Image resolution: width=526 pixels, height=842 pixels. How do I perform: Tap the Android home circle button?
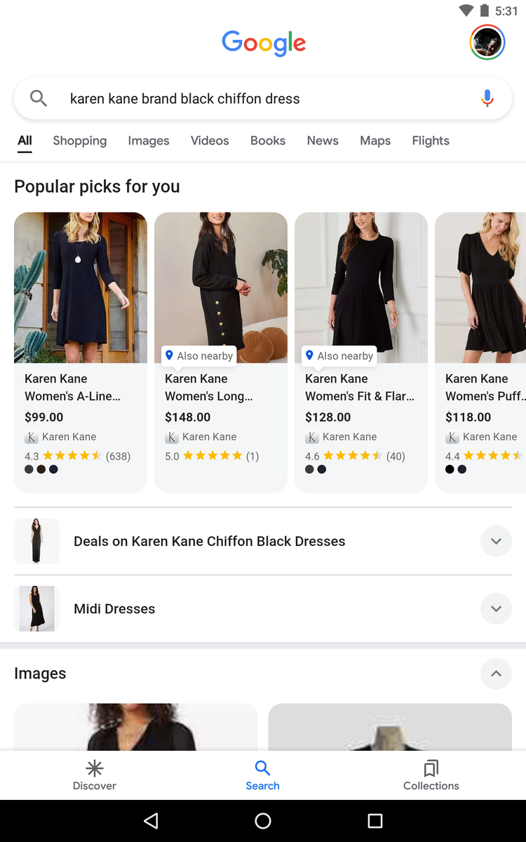(x=263, y=821)
